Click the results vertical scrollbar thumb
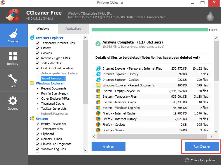This screenshot has height=165, width=221. click(216, 61)
